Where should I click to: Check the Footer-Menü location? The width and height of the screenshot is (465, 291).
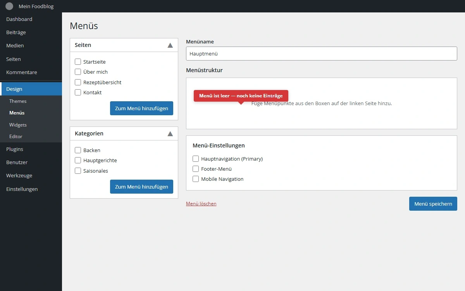coord(196,169)
